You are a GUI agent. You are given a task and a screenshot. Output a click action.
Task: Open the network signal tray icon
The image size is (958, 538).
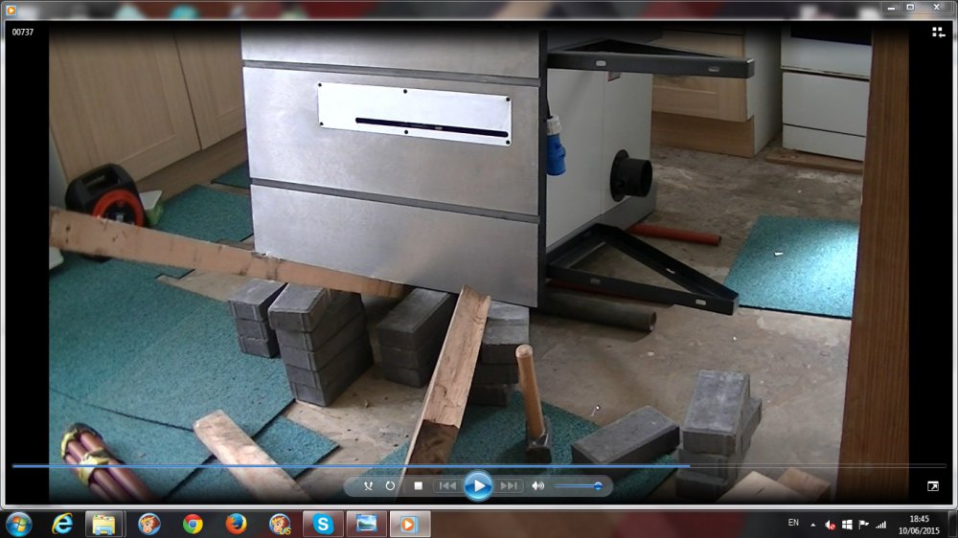pos(880,525)
